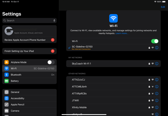Click the Accessibility icon
168x116 pixels.
tap(7, 98)
